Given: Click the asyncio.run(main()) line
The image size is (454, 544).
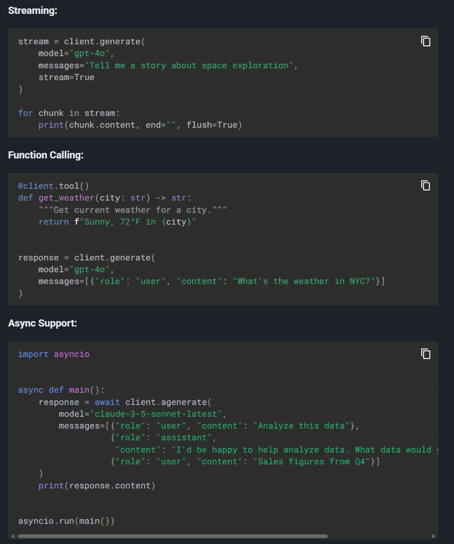Looking at the screenshot, I should tap(66, 521).
